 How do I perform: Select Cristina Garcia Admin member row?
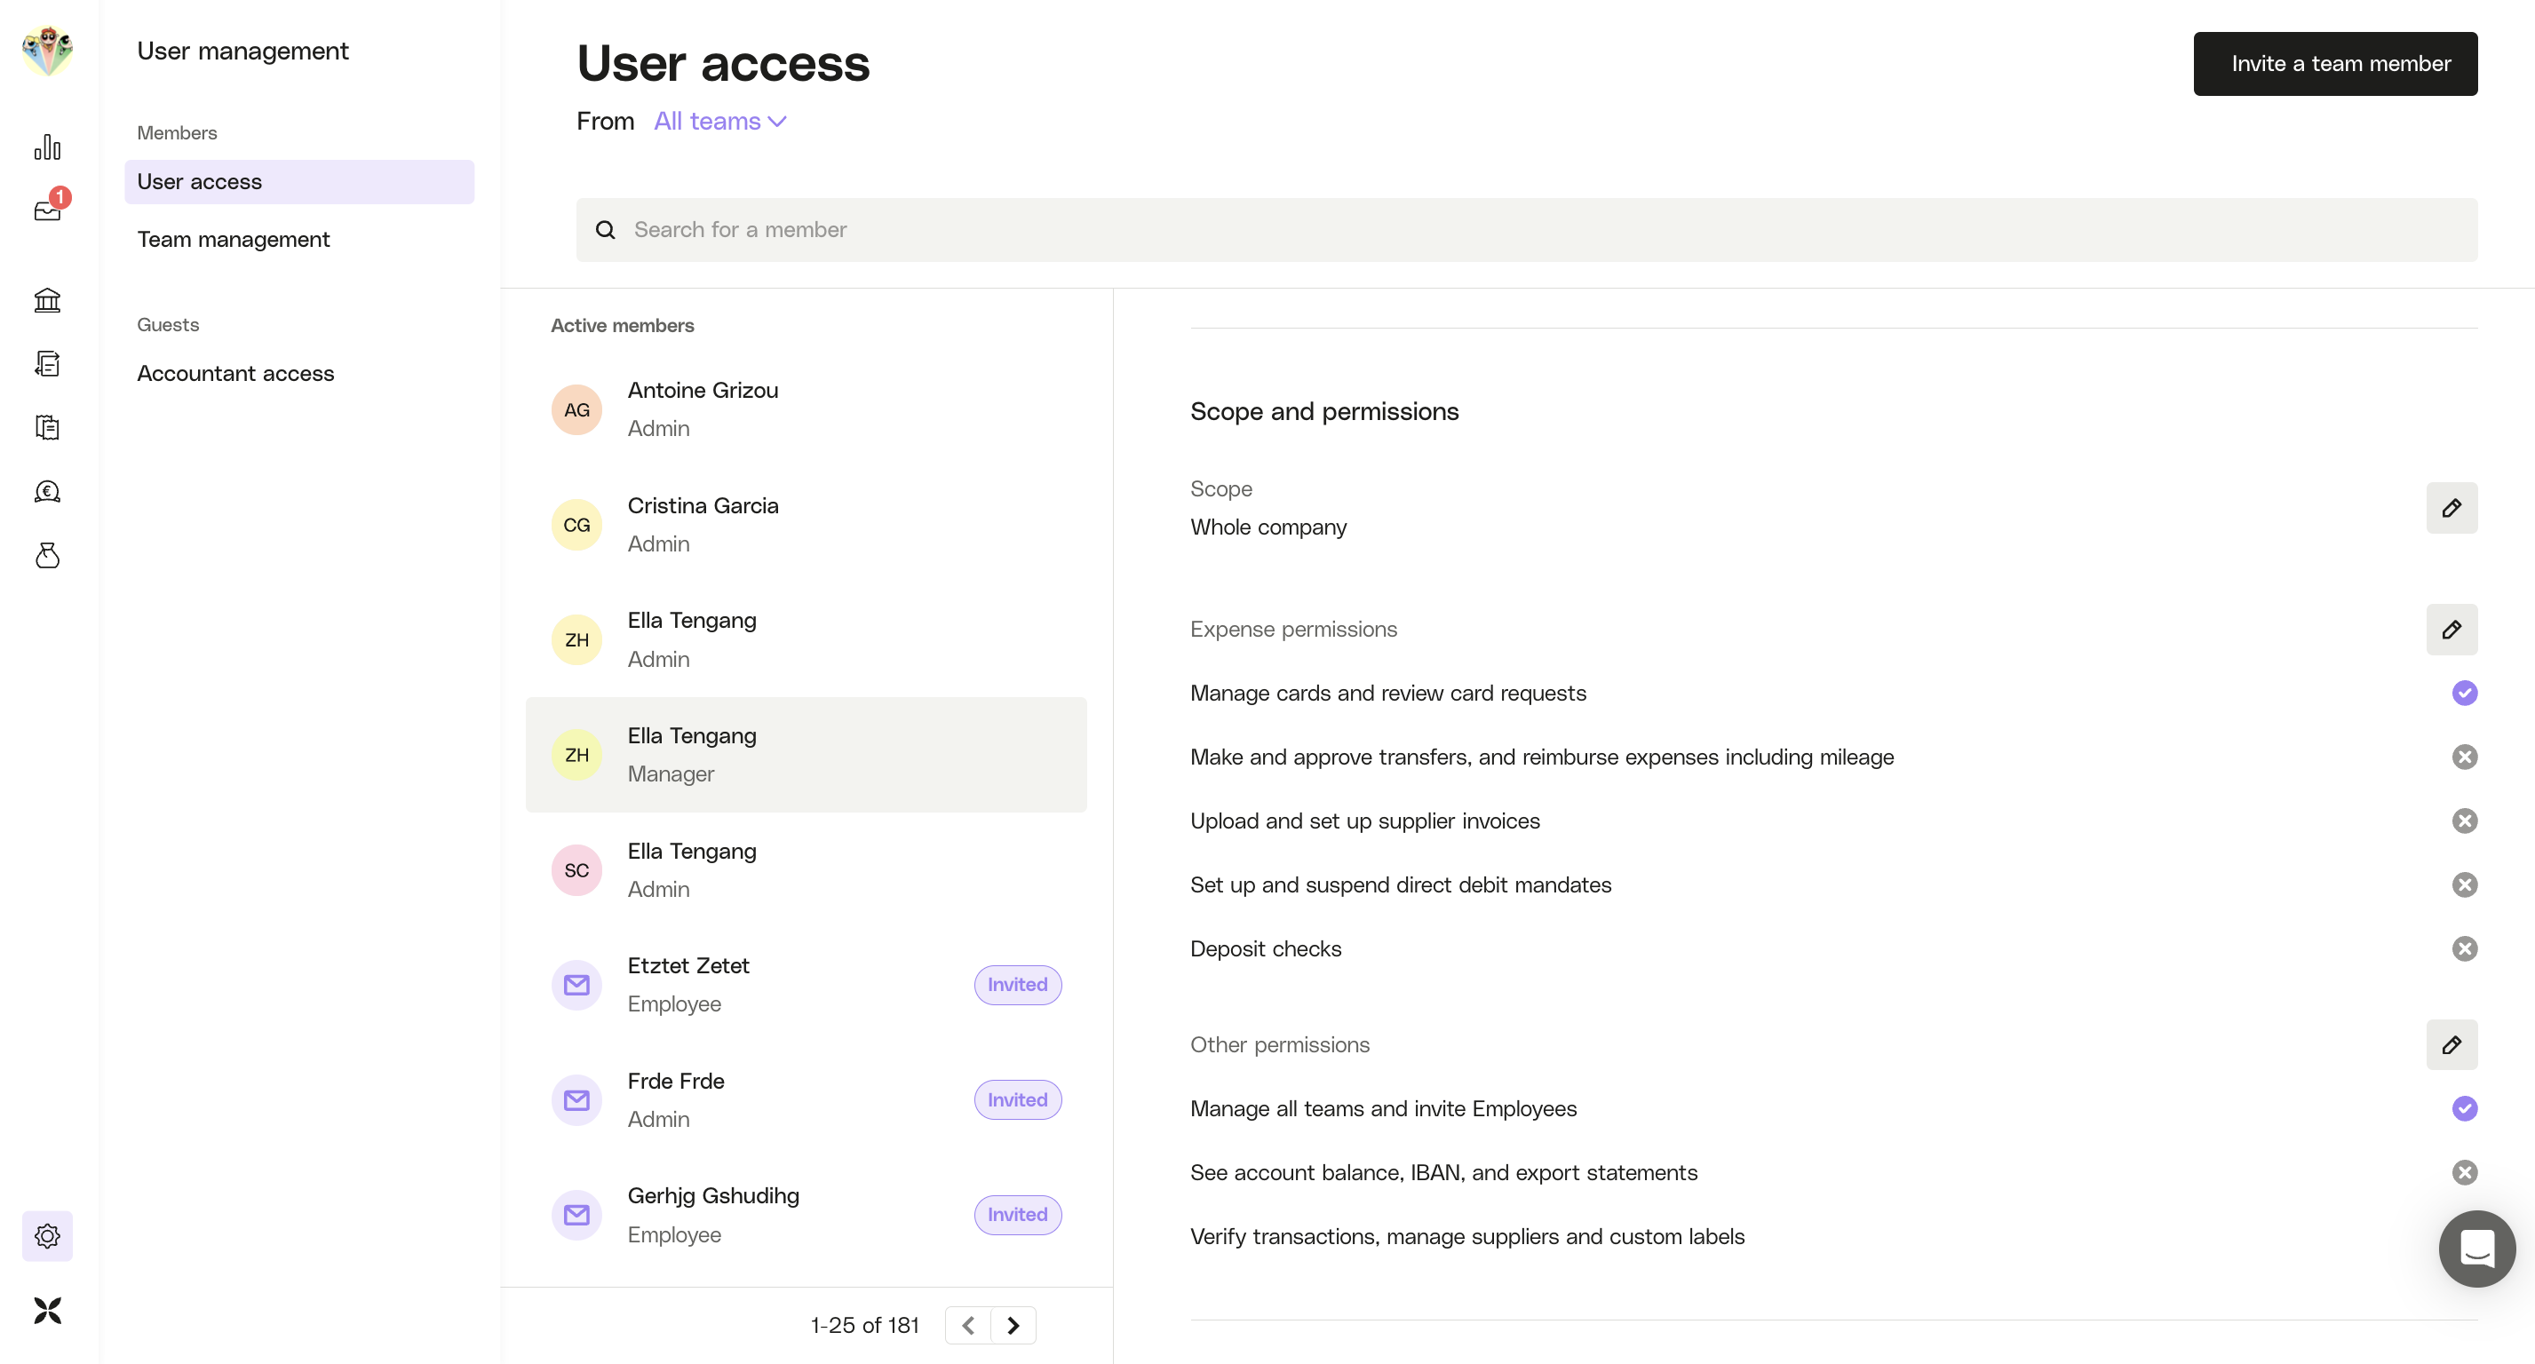806,525
